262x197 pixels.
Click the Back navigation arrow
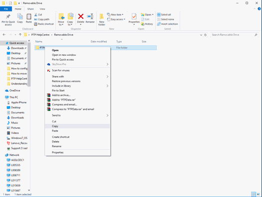pos(4,35)
